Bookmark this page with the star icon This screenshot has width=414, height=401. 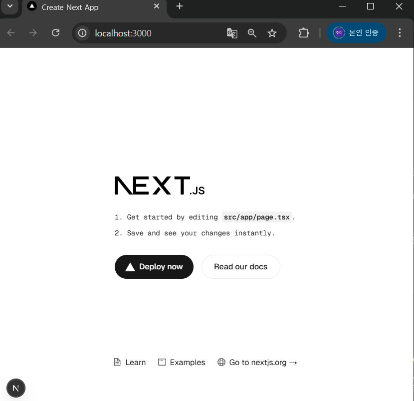click(x=272, y=33)
